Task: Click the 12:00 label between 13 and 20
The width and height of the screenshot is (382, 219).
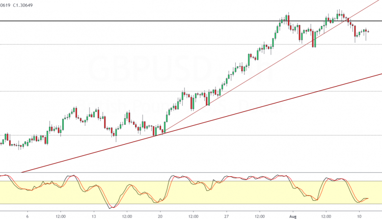Action: (127, 216)
